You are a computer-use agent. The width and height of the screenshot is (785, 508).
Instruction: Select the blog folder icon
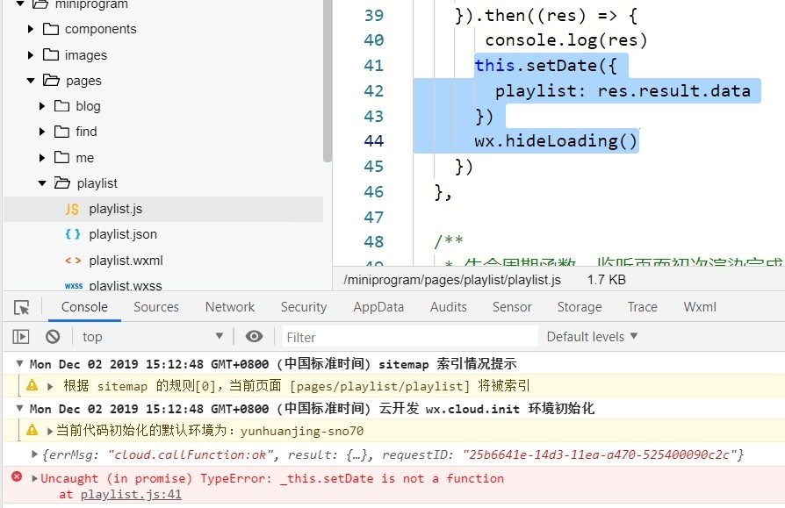coord(61,105)
